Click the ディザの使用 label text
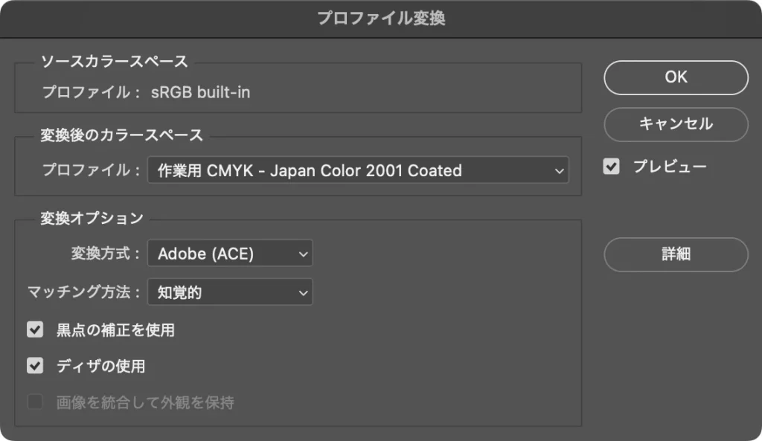Image resolution: width=762 pixels, height=441 pixels. click(x=100, y=366)
